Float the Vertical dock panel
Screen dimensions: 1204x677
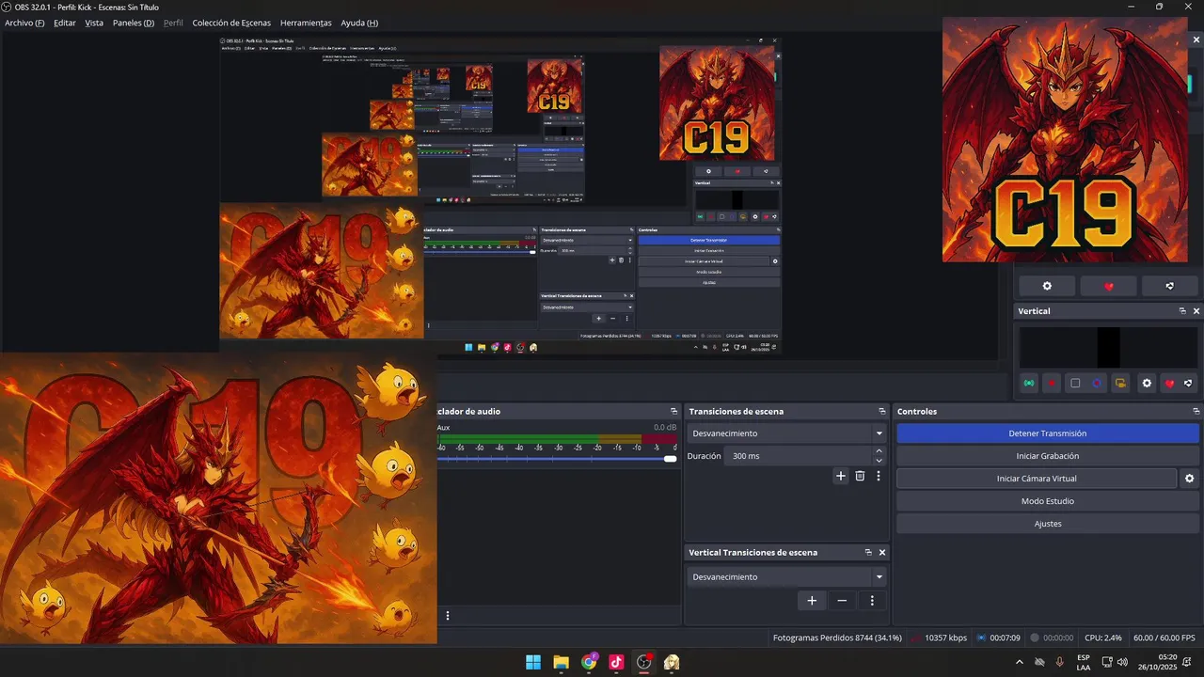click(x=1182, y=311)
